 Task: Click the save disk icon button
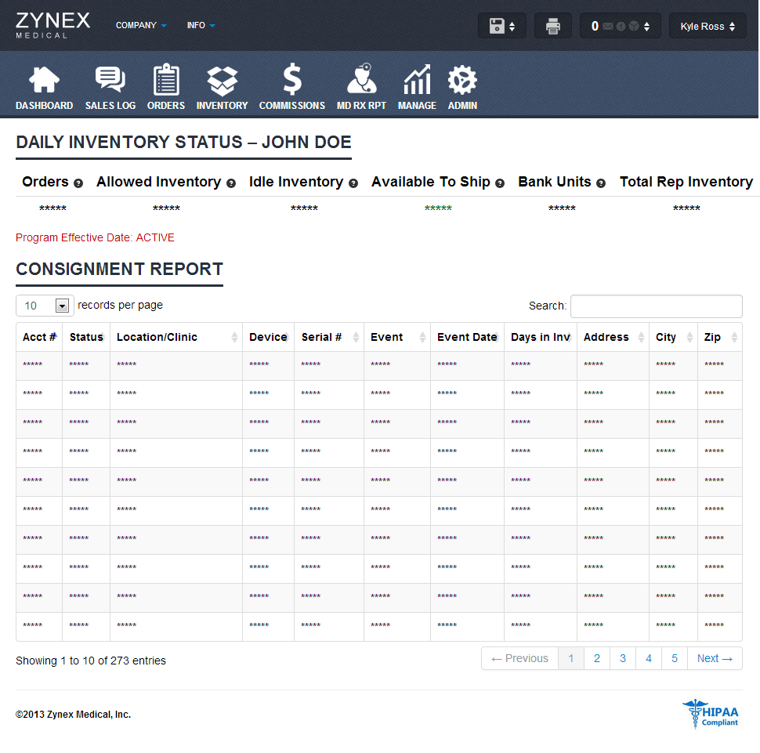coord(502,26)
